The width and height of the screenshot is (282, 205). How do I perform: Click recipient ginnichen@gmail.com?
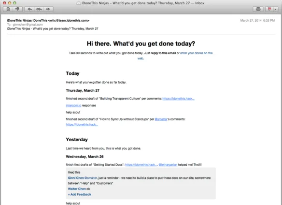pyautogui.click(x=28, y=25)
